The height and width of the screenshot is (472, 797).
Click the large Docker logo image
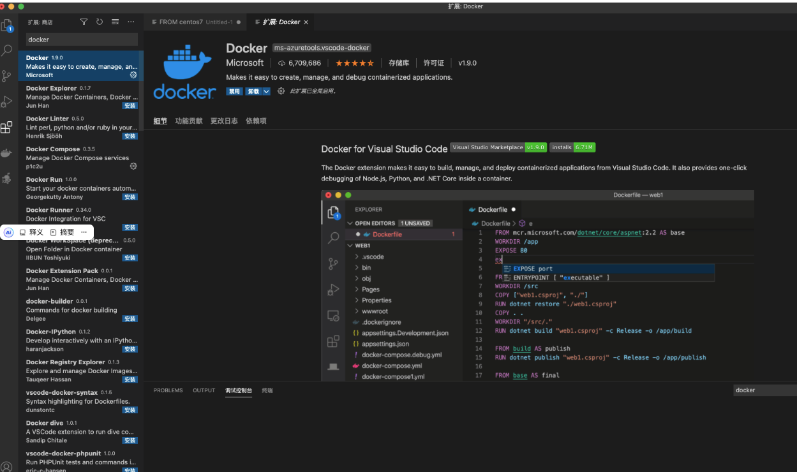(185, 71)
